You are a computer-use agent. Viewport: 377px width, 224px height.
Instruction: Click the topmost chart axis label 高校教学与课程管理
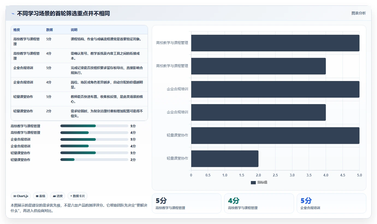click(172, 43)
